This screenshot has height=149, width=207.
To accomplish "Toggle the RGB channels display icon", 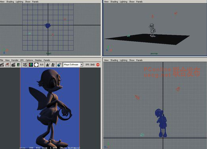I will point(31,65).
